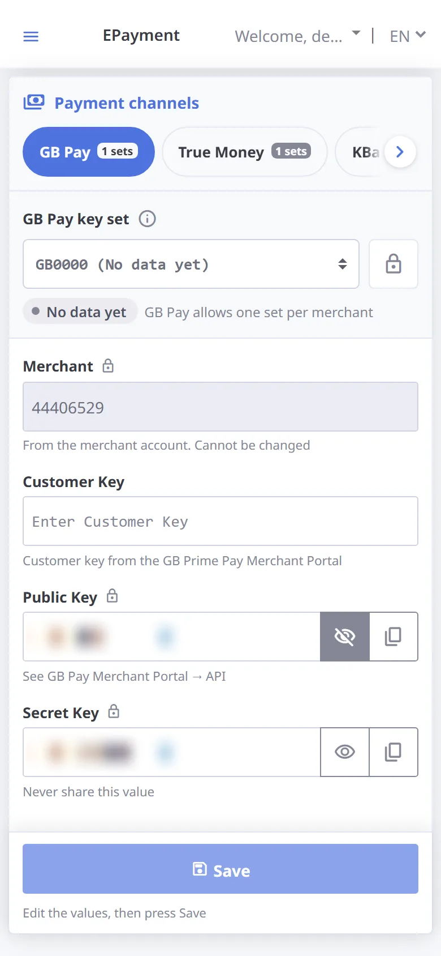Click the Payment channels money icon
The image size is (441, 956).
[34, 102]
